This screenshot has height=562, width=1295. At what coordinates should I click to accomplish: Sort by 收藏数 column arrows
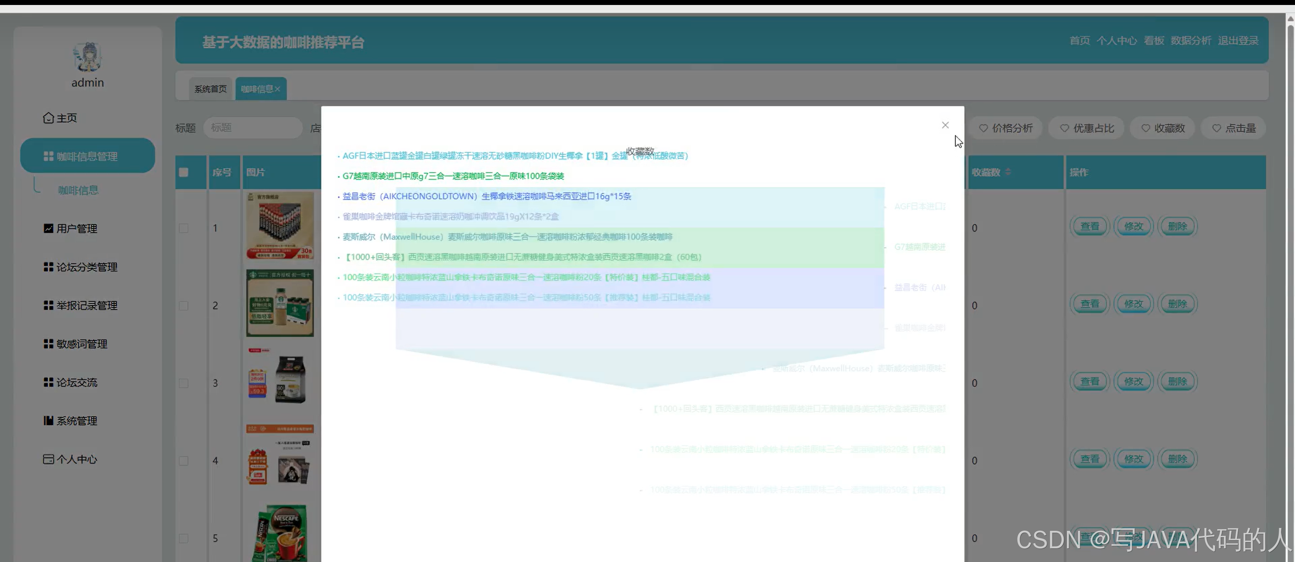click(x=1008, y=172)
